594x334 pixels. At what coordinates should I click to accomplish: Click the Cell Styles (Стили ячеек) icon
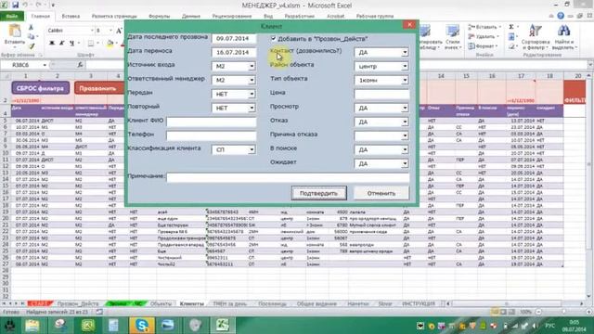point(452,37)
